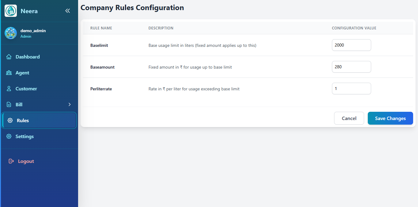Open the Dashboard menu item
The width and height of the screenshot is (418, 207).
pos(28,57)
